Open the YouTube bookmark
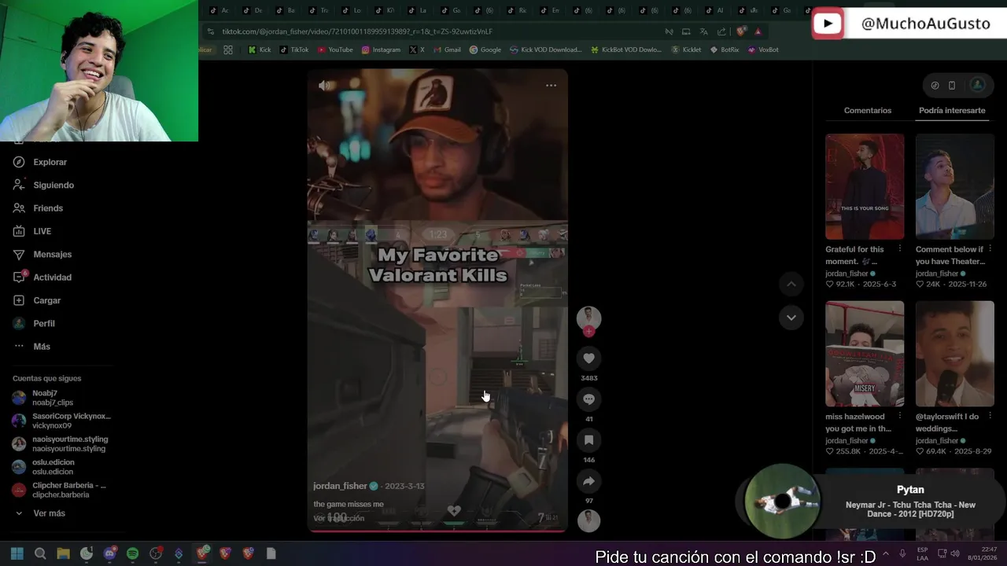Screen dimensions: 1007x566 pyautogui.click(x=335, y=50)
